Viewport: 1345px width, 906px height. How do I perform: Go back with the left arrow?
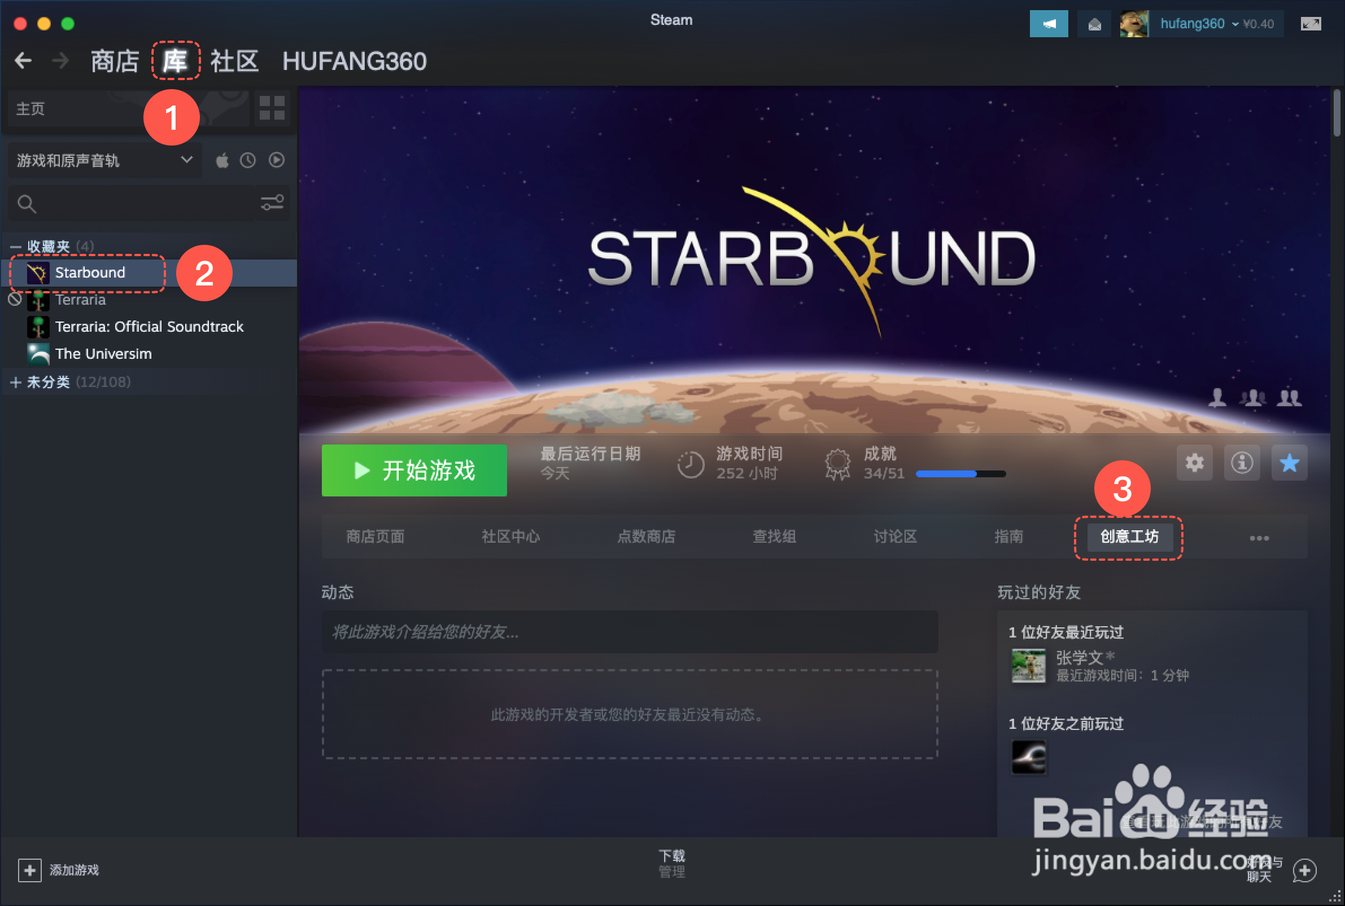(23, 61)
